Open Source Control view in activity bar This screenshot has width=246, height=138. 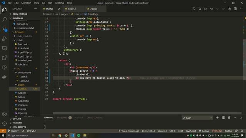tap(4, 29)
